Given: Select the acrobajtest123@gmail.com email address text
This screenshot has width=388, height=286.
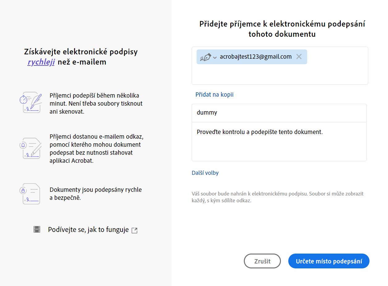Looking at the screenshot, I should 256,57.
